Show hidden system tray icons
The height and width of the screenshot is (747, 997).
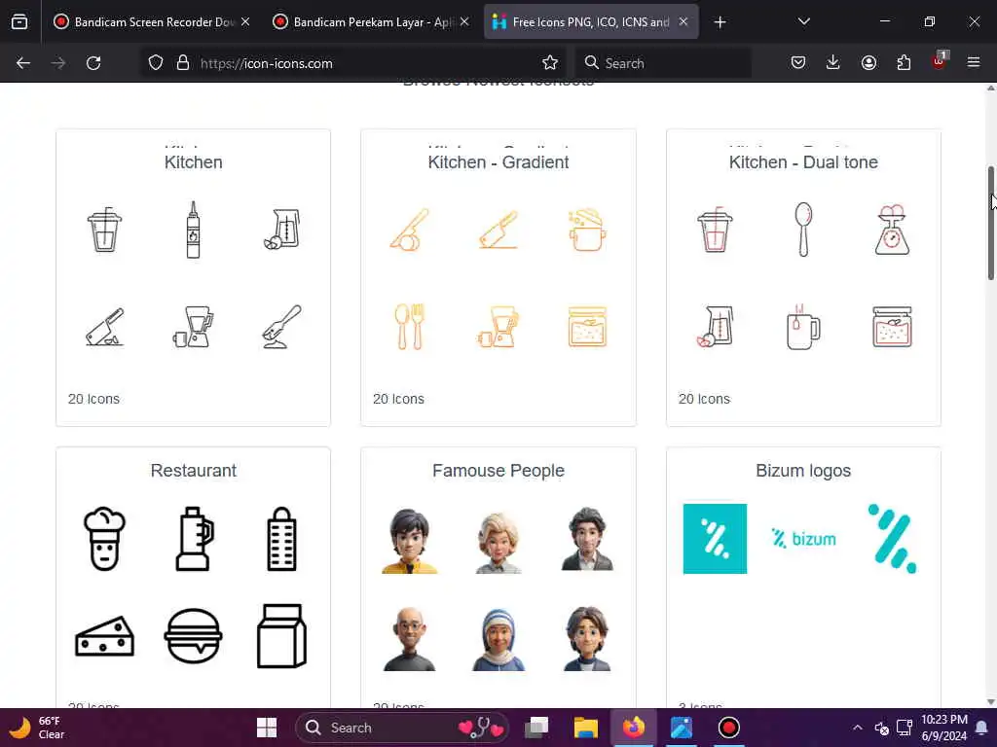click(858, 728)
